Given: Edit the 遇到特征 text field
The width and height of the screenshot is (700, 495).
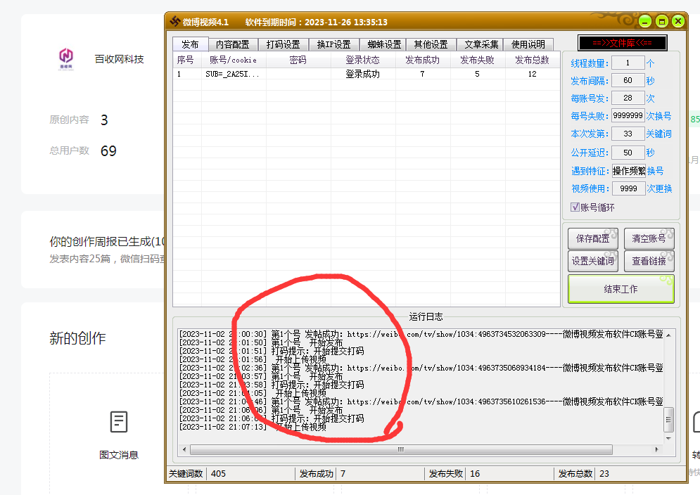Looking at the screenshot, I should click(628, 171).
